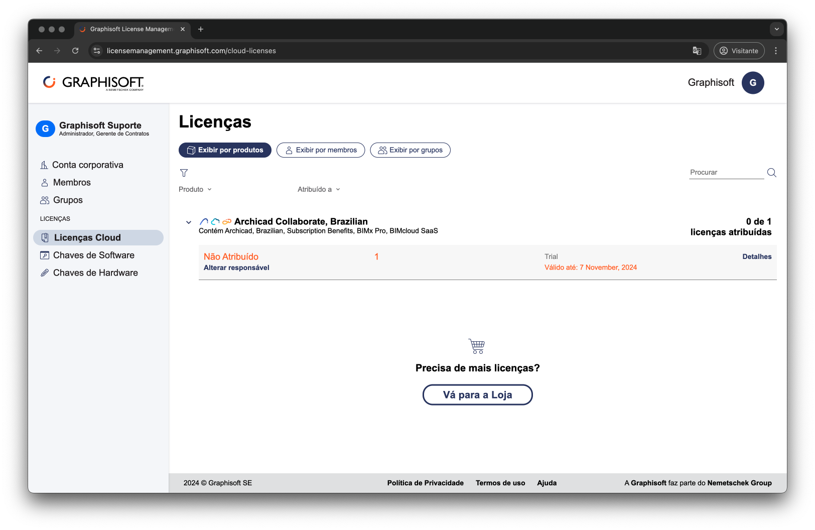
Task: Click the Visitante profile button
Action: click(739, 51)
